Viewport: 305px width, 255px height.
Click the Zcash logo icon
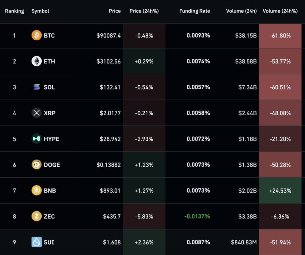click(x=37, y=216)
